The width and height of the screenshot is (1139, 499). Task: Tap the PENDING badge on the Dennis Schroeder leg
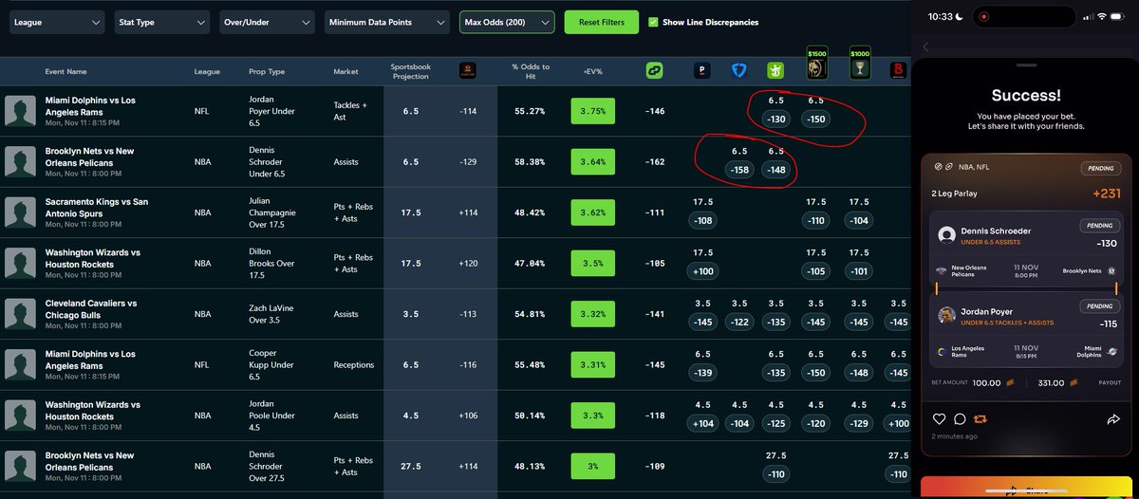pos(1098,227)
